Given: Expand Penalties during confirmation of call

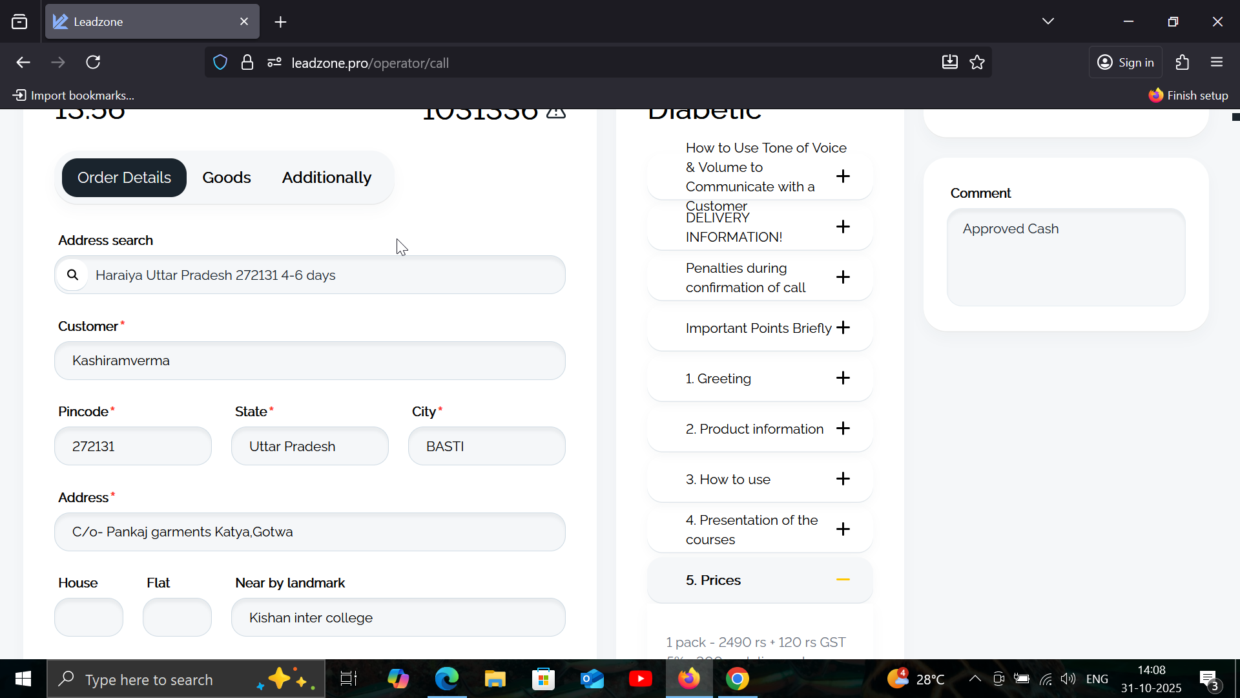Looking at the screenshot, I should click(x=843, y=277).
